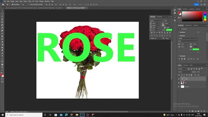Open the Filter menu
Image resolution: width=208 pixels, height=117 pixels.
click(30, 1)
